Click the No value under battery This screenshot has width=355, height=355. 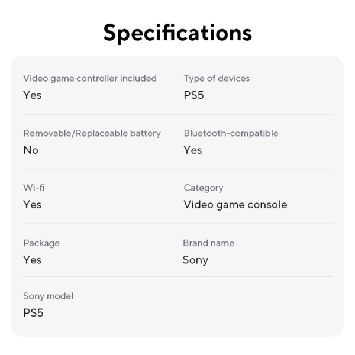[31, 150]
